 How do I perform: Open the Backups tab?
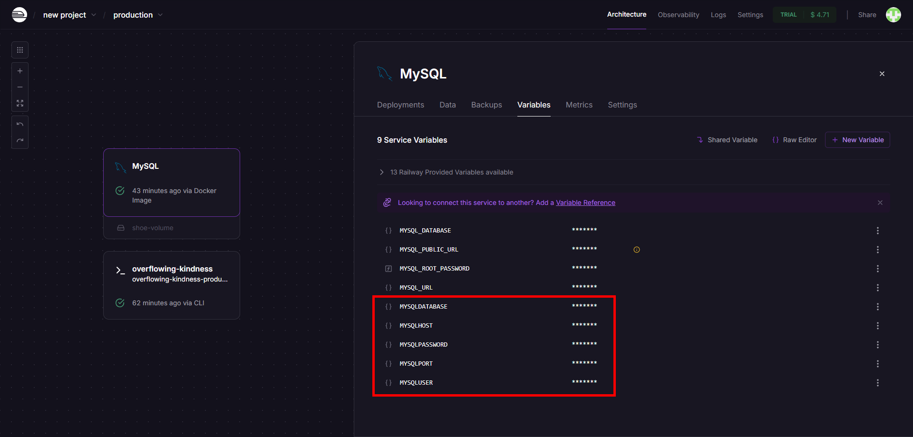(x=486, y=105)
